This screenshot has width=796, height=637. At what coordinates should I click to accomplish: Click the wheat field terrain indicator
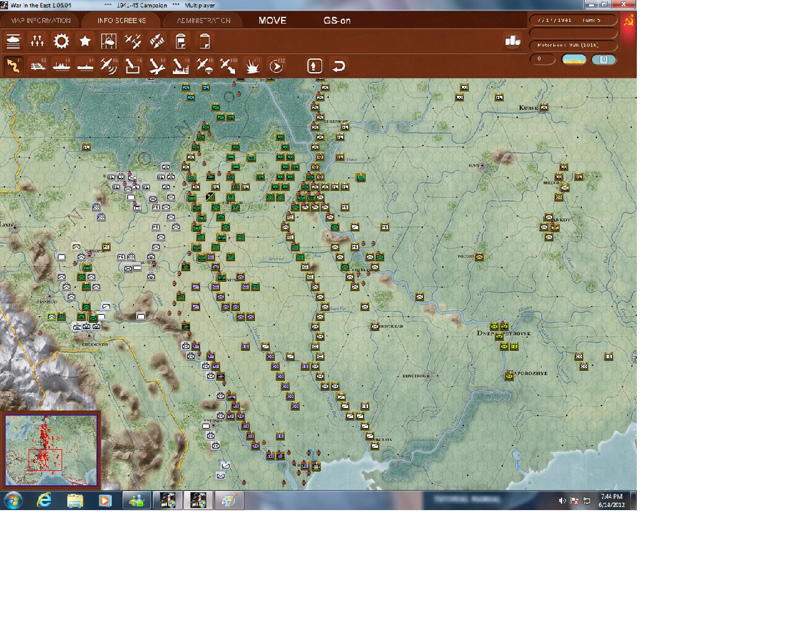pyautogui.click(x=574, y=60)
